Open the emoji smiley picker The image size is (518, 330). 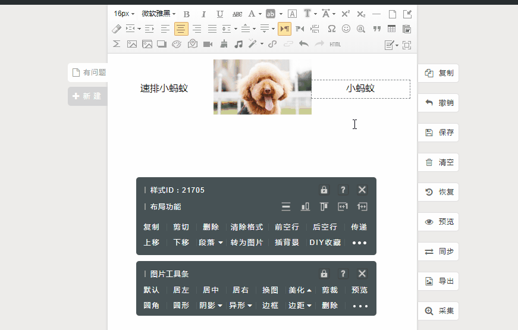(346, 29)
